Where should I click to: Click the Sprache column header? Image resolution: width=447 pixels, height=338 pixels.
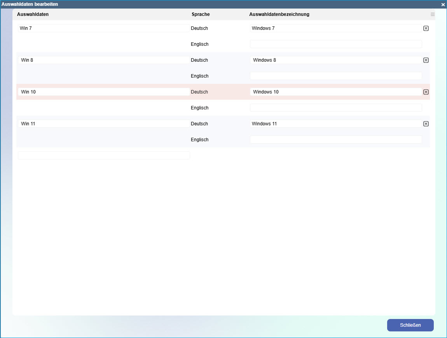(x=201, y=14)
